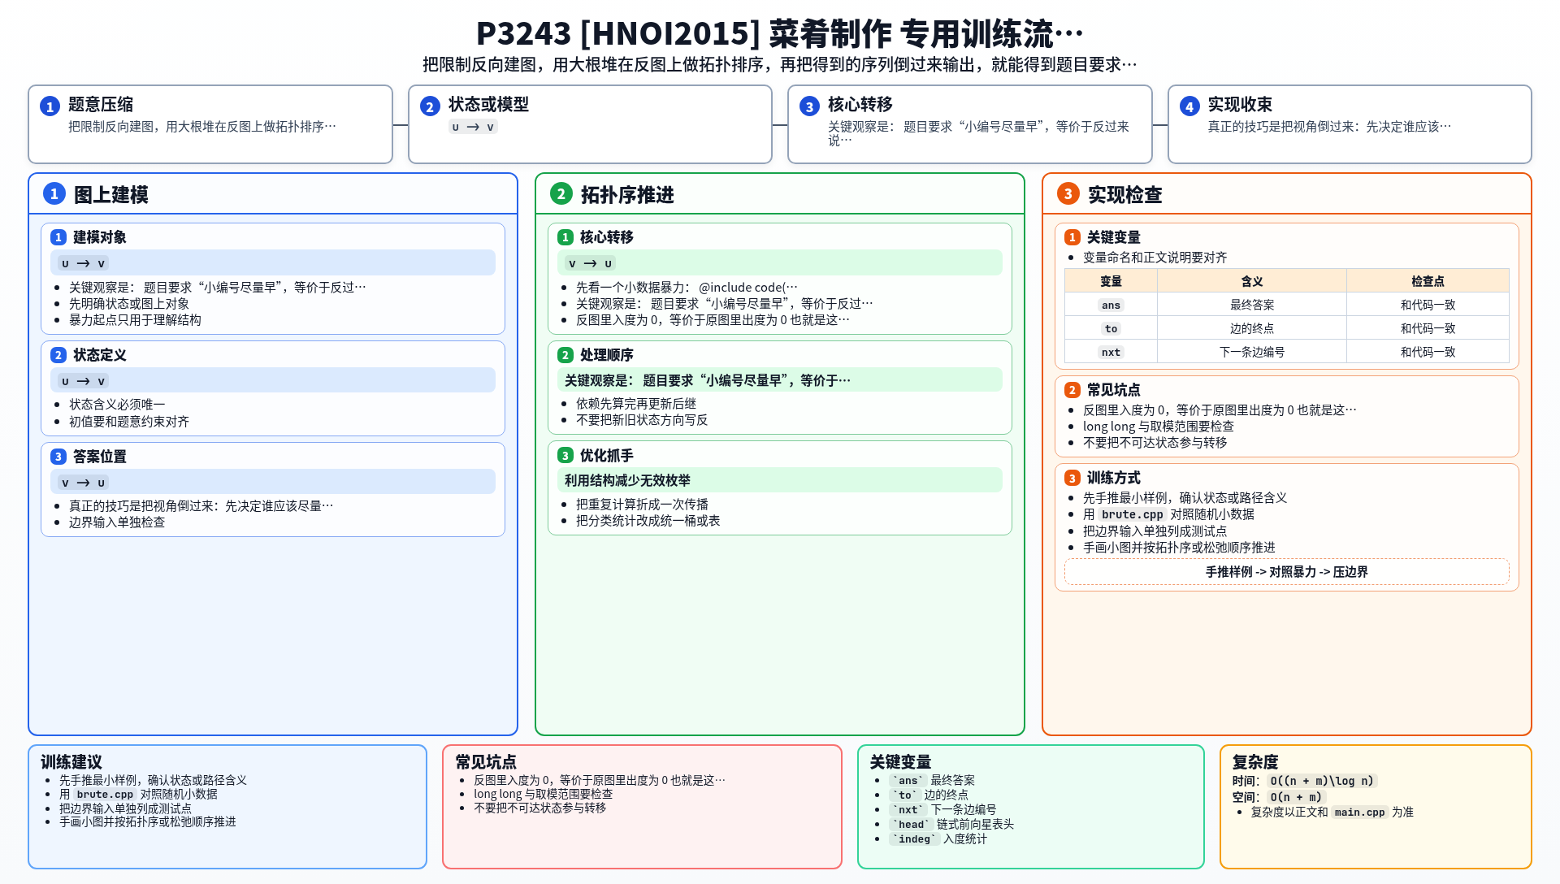Click the 变量 table column header
This screenshot has height=884, width=1560.
1111,281
